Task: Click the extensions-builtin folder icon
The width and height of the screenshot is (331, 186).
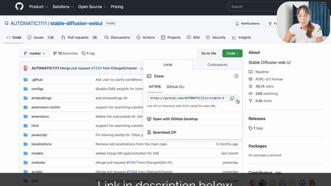Action: click(x=25, y=107)
